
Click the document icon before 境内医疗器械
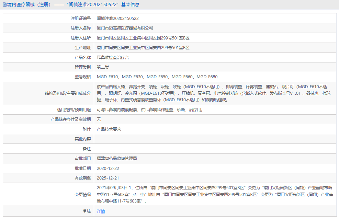coord(5,4)
